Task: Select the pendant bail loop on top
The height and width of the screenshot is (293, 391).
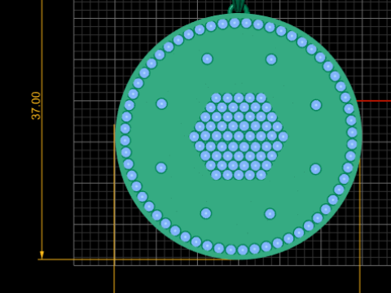Action: click(x=239, y=7)
